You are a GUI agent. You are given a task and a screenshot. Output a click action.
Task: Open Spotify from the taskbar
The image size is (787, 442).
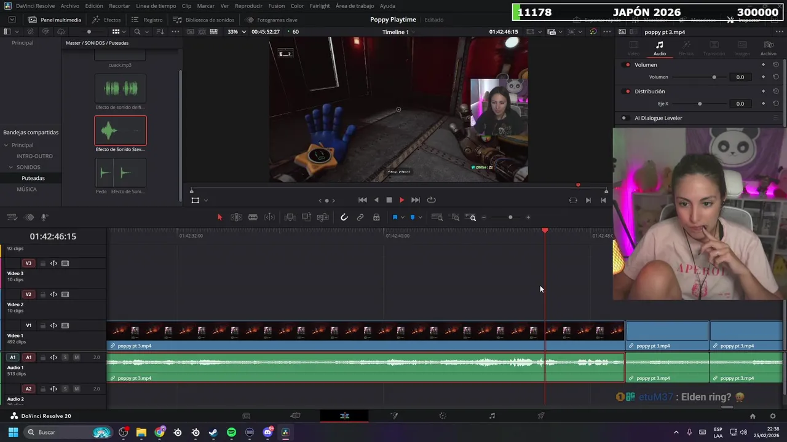[x=231, y=432]
